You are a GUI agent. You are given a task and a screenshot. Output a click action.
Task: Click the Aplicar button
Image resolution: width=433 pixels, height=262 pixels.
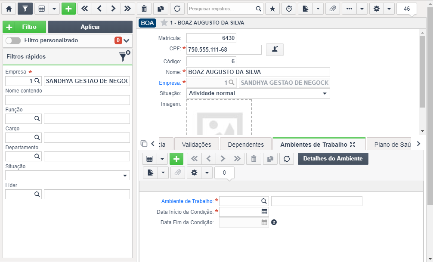(90, 27)
